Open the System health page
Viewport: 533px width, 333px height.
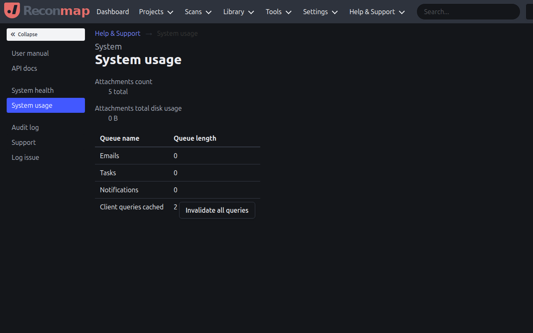point(32,90)
